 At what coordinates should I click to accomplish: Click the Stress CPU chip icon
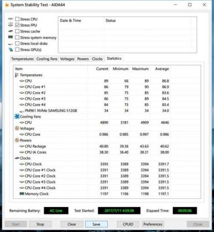pos(10,19)
